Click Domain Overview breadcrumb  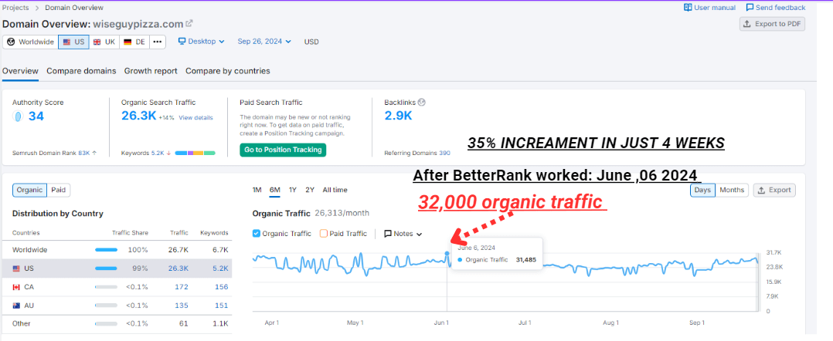coord(74,8)
